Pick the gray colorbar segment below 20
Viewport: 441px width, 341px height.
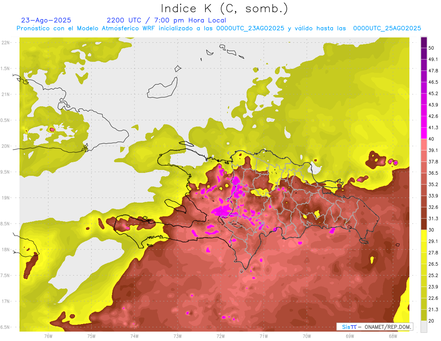pos(424,326)
